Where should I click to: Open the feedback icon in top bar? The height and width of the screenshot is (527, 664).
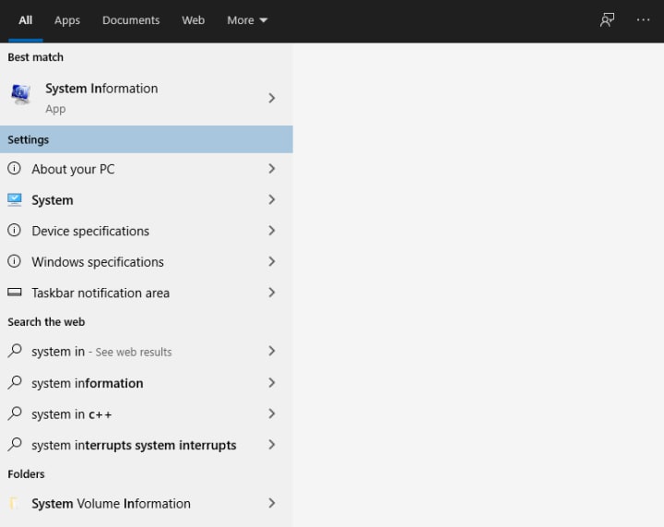coord(607,20)
